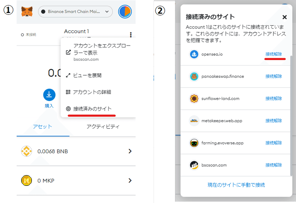Image resolution: width=296 pixels, height=203 pixels.
Task: Click the opensea.io site name
Action: pyautogui.click(x=212, y=54)
